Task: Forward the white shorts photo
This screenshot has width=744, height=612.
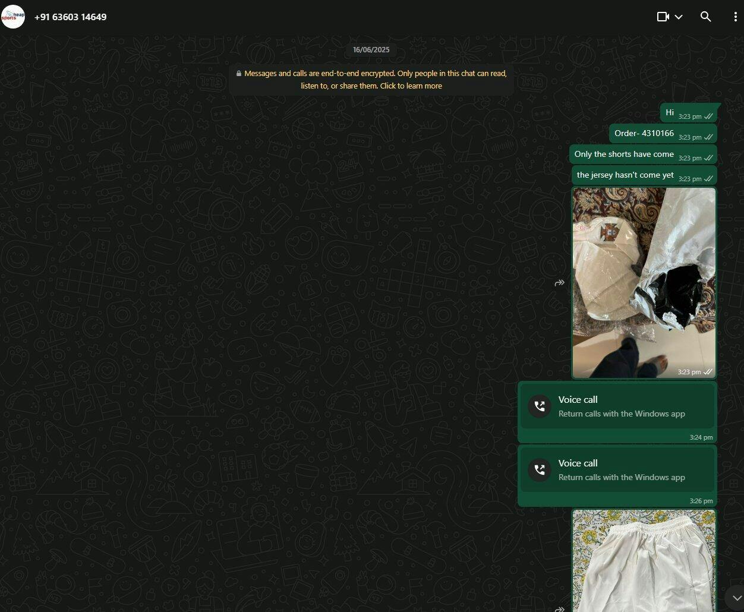Action: click(x=559, y=608)
